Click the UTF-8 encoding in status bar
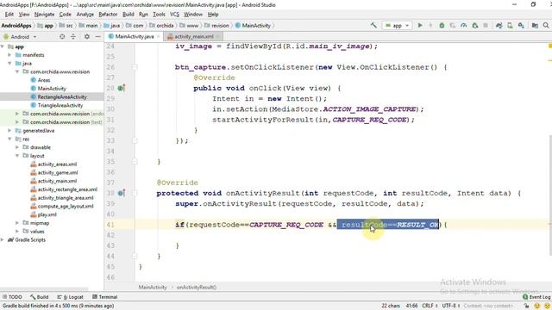The width and height of the screenshot is (552, 310). [451, 306]
